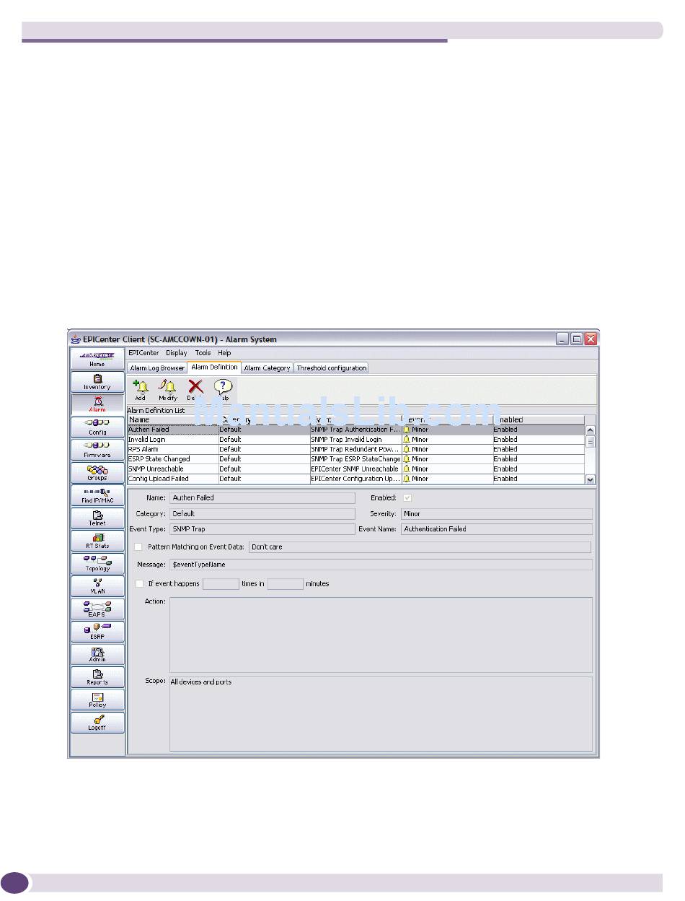Open the Reports module
This screenshot has height=901, width=685.
point(97,677)
